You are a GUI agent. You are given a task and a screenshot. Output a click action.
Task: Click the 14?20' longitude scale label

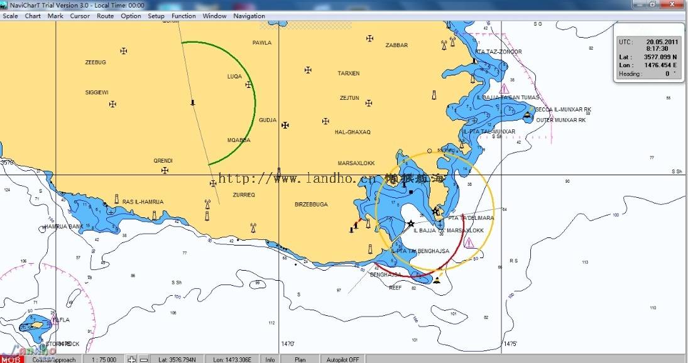tap(288, 344)
